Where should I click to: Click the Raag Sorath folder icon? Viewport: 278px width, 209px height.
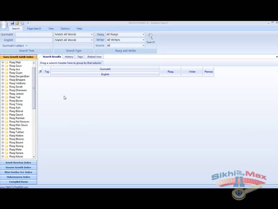point(7,87)
